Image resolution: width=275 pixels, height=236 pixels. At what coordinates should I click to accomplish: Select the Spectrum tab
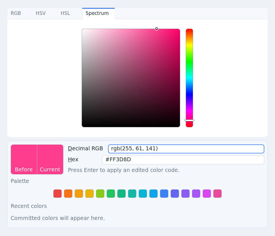coord(98,13)
